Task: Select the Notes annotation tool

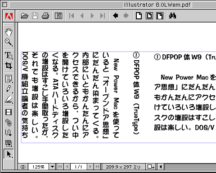Action: 9,79
